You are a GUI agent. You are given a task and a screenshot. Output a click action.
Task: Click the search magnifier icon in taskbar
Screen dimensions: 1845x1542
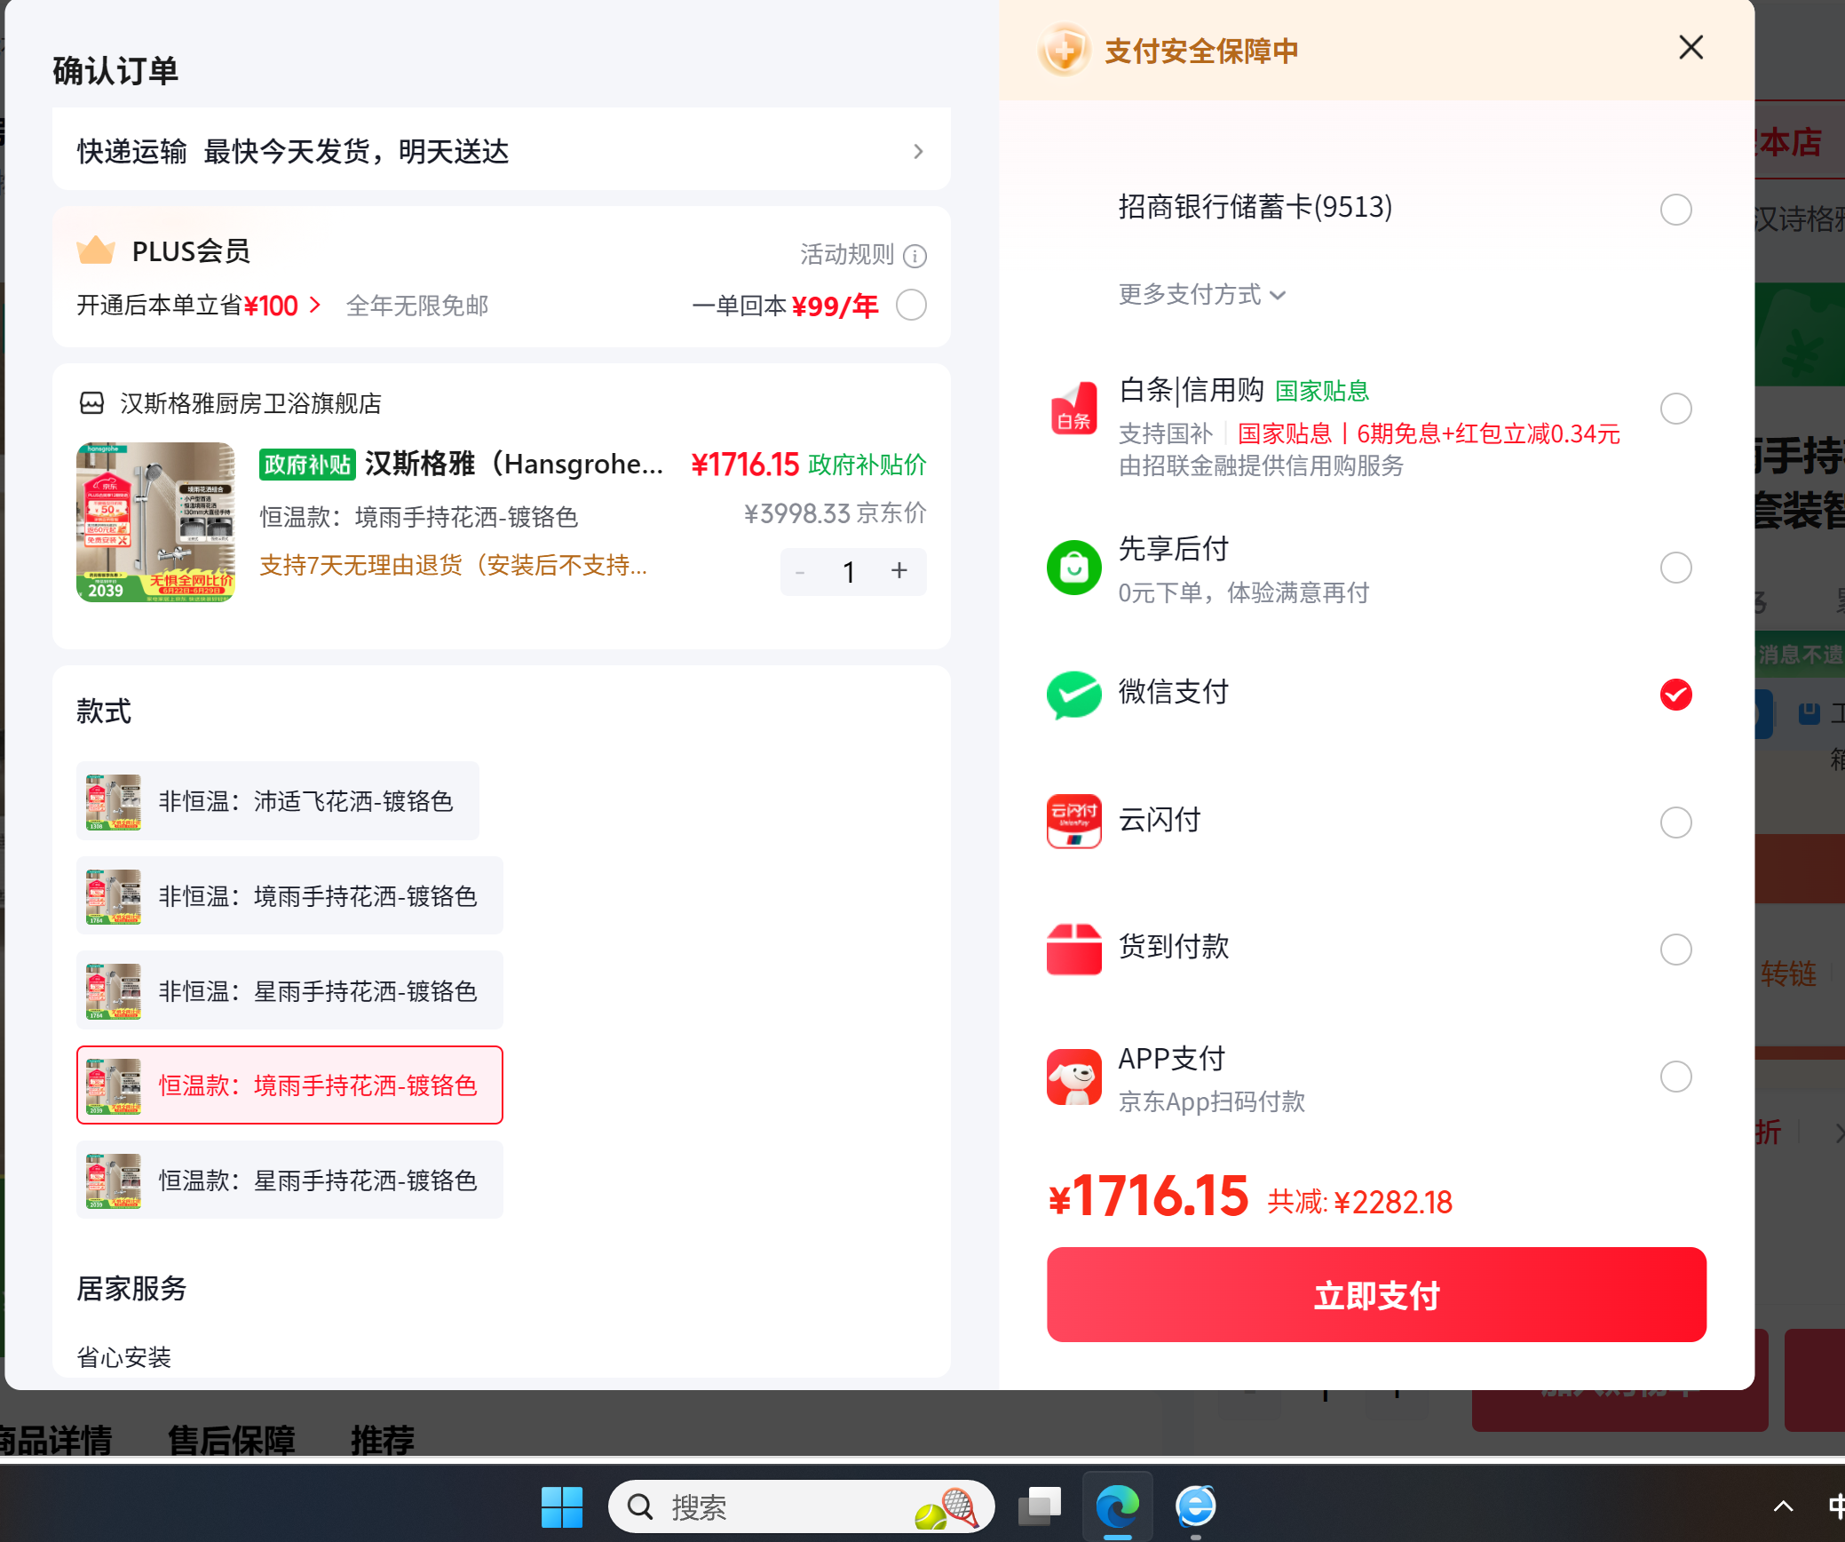[x=640, y=1506]
